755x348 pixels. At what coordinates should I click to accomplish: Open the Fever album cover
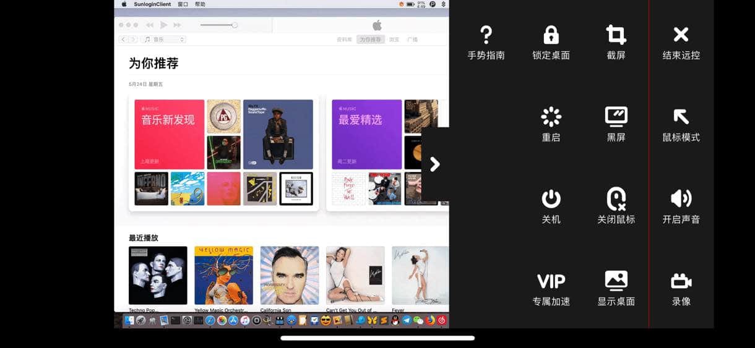pos(420,276)
